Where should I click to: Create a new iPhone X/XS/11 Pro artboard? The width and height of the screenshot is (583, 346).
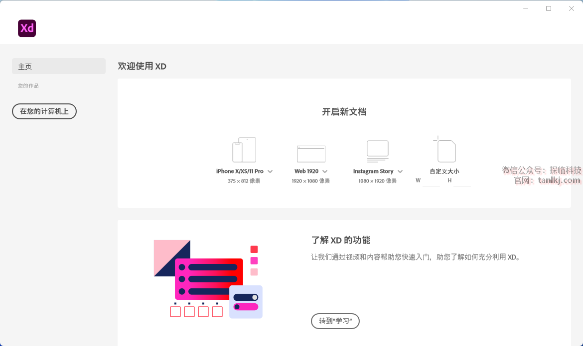[x=244, y=150]
